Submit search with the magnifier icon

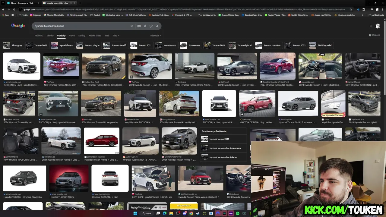(157, 26)
